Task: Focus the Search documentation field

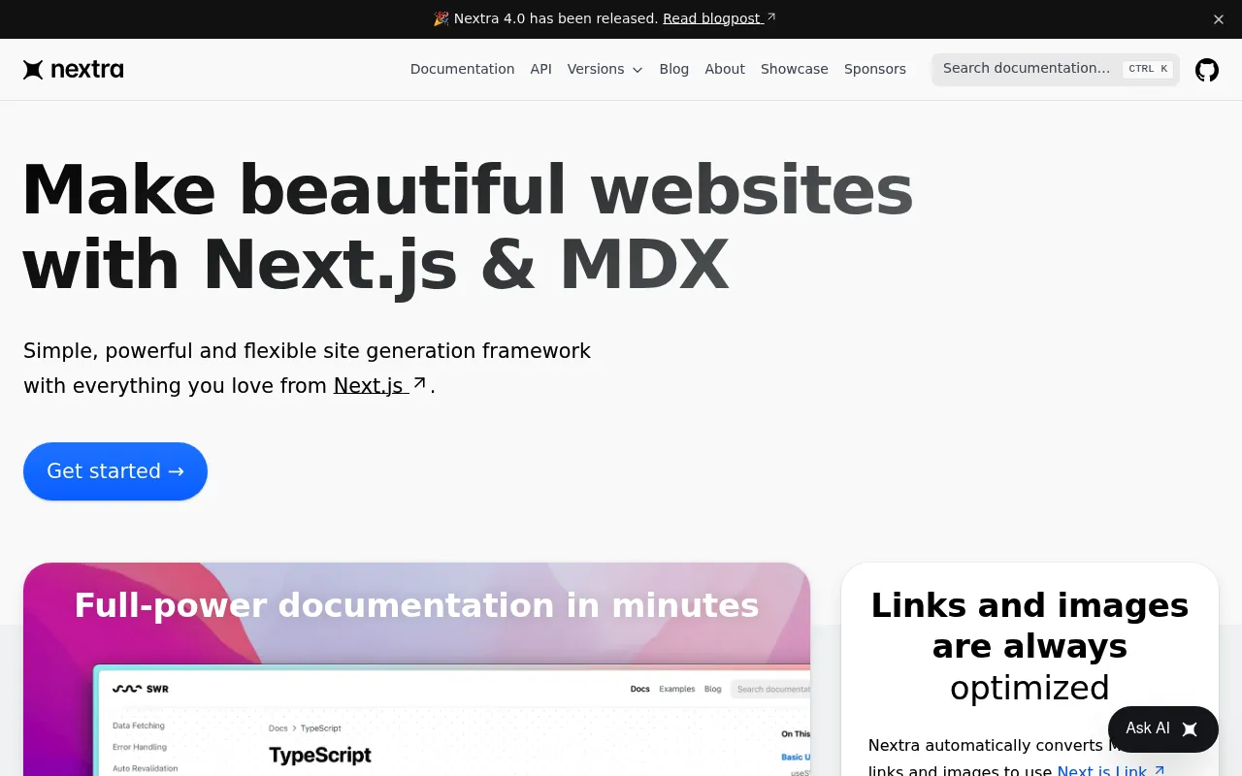Action: tap(1056, 69)
